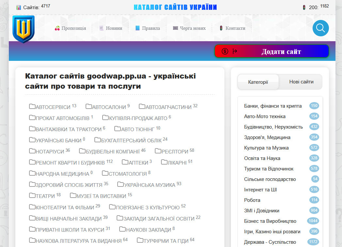Open the Черга нових menu item
This screenshot has height=247, width=342.
coord(193,28)
